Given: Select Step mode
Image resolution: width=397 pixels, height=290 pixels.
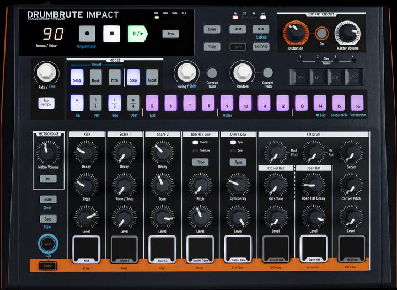Looking at the screenshot, I should tap(133, 77).
